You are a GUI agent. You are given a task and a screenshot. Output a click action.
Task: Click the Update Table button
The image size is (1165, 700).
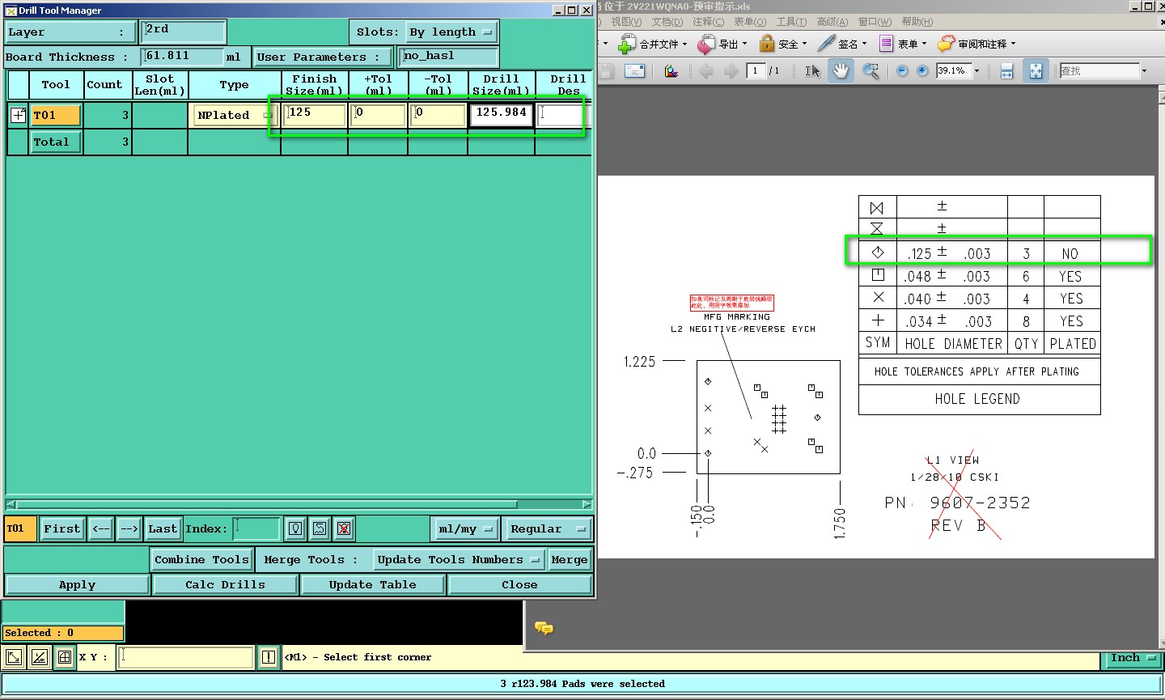point(372,584)
